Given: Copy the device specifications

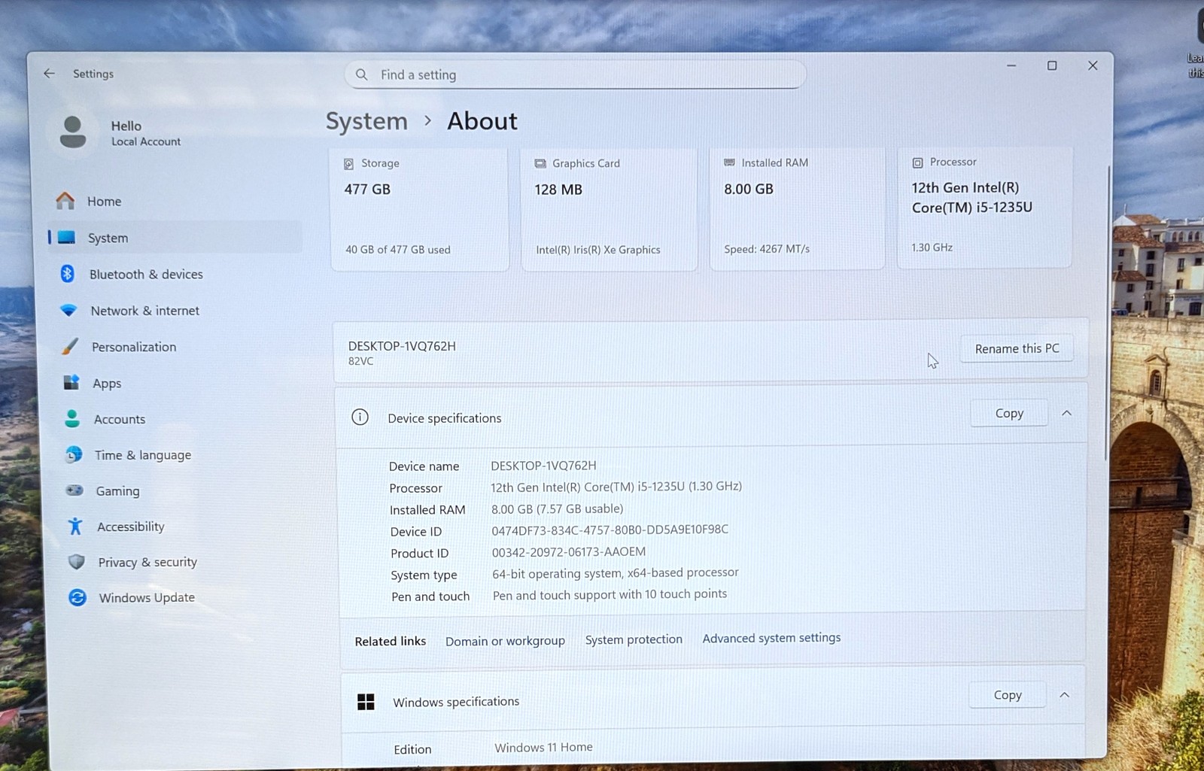Looking at the screenshot, I should coord(1009,413).
